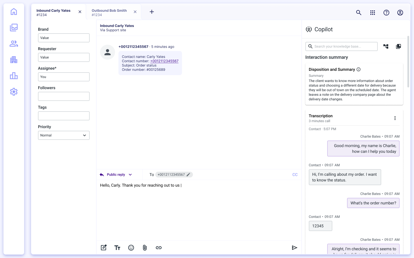Screen dimensions: 414x258
Task: Open the Priority dropdown
Action: (64, 135)
